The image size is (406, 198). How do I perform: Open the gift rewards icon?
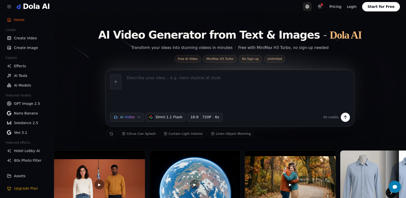pyautogui.click(x=320, y=7)
